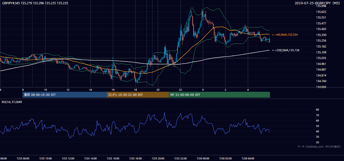Viewport: 344px width, 161px height.
Task: Click price axis value 134.814
Action: (x=321, y=75)
